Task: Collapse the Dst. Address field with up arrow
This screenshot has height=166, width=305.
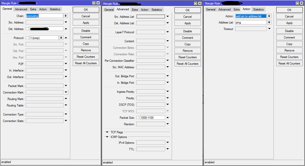Action: coord(66,29)
